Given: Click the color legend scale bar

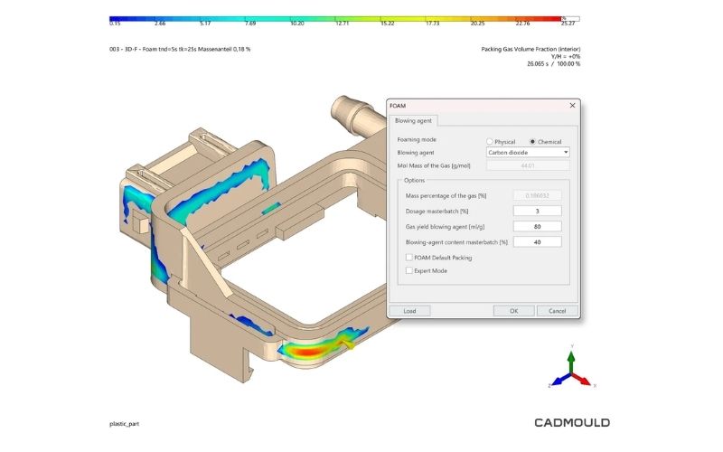Looking at the screenshot, I should tap(344, 18).
